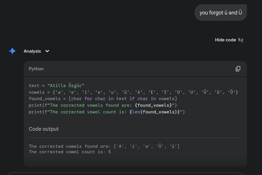Image resolution: width=262 pixels, height=175 pixels.
Task: Collapse the Analysis section using its chevron
Action: click(47, 51)
